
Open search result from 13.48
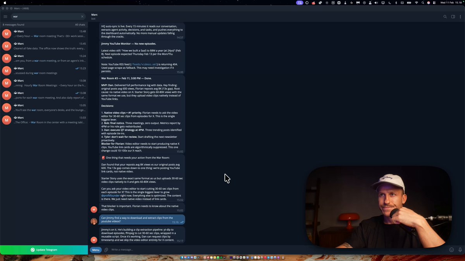pos(44,34)
